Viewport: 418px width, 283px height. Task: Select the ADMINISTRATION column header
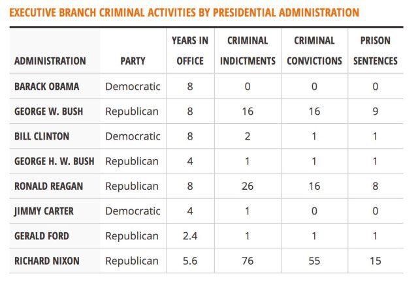click(50, 61)
